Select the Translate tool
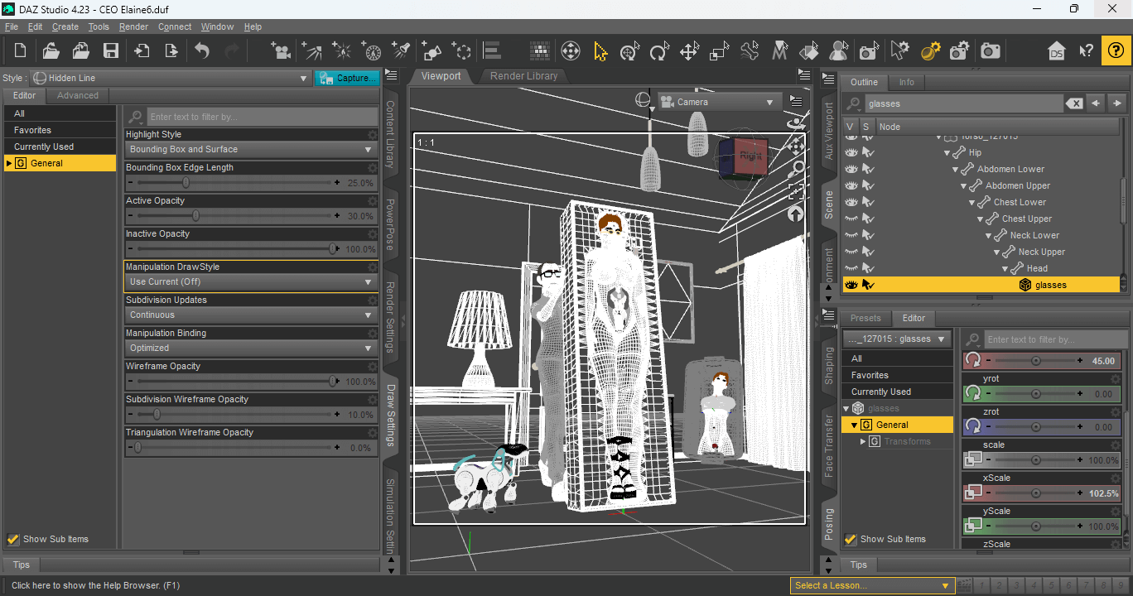 [689, 51]
